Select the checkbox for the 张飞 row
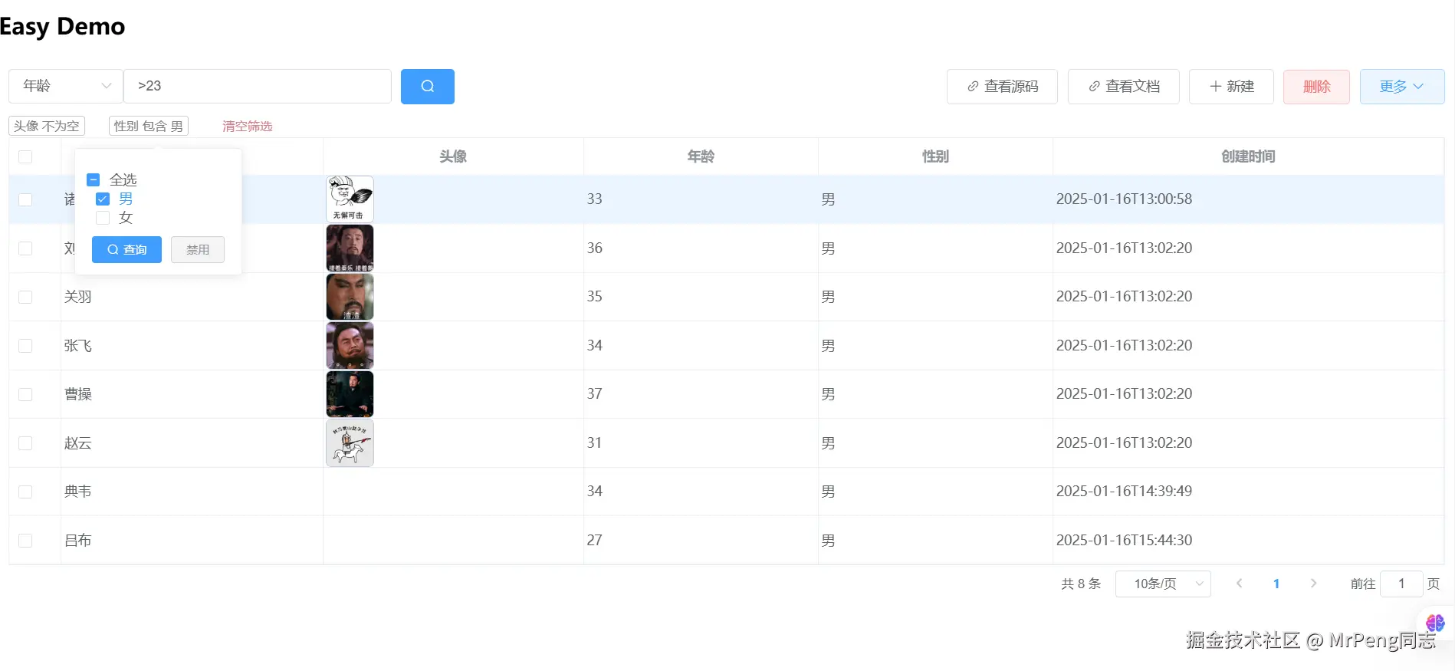 coord(25,346)
